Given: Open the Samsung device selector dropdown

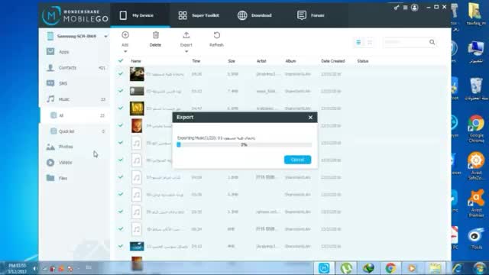Looking at the screenshot, I should pos(105,37).
